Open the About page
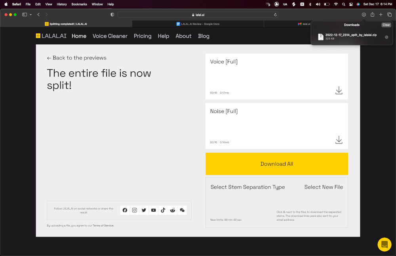Viewport: 396px width, 256px height. [x=183, y=36]
